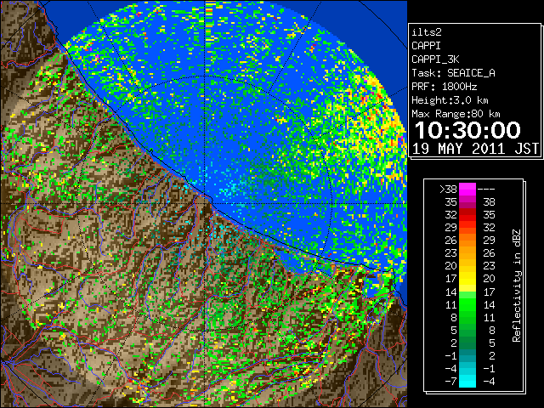This screenshot has width=544, height=408.
Task: Select the "---" legend label
Action: coord(486,190)
